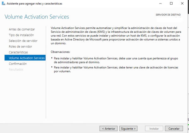Click the Observaciones heading text
Screen dimensions: 189x133
(60, 52)
